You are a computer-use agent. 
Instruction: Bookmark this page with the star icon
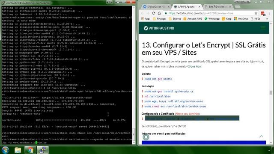point(256,13)
